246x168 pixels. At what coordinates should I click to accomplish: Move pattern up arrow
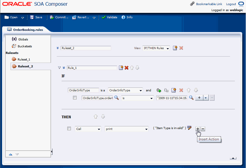189,90
